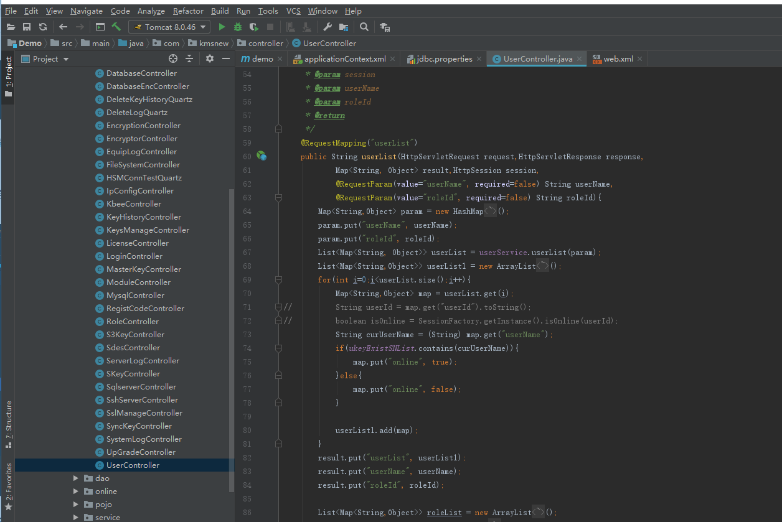Open the Refactor menu
The height and width of the screenshot is (522, 782).
coord(188,11)
